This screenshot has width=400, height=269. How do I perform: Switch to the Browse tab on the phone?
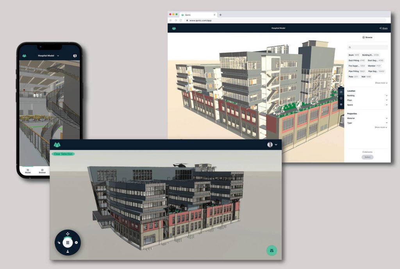click(42, 171)
